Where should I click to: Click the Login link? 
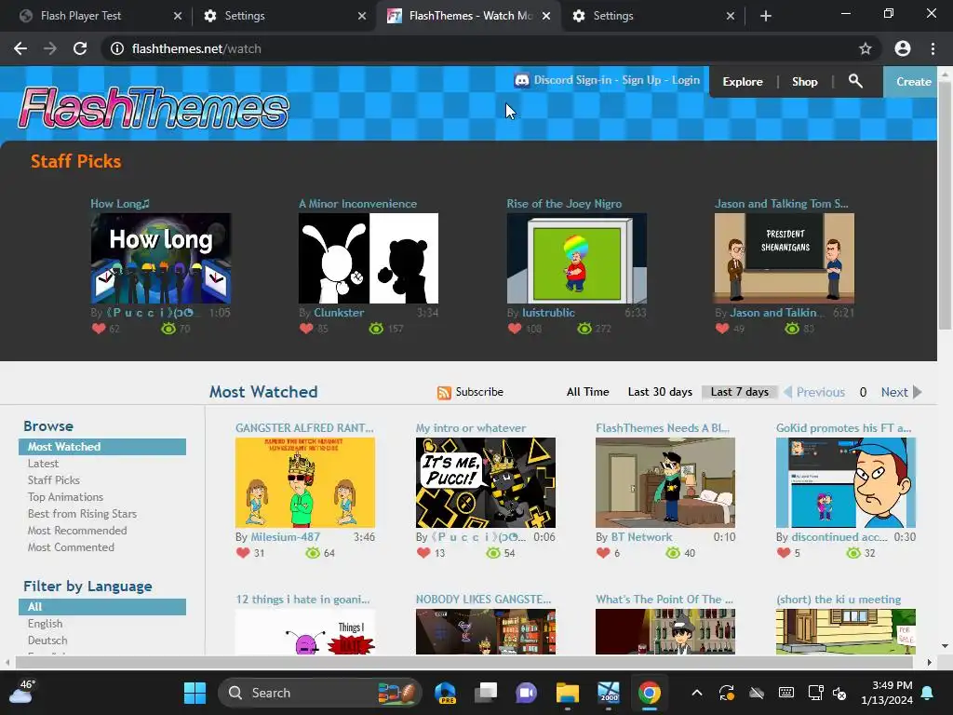coord(686,80)
